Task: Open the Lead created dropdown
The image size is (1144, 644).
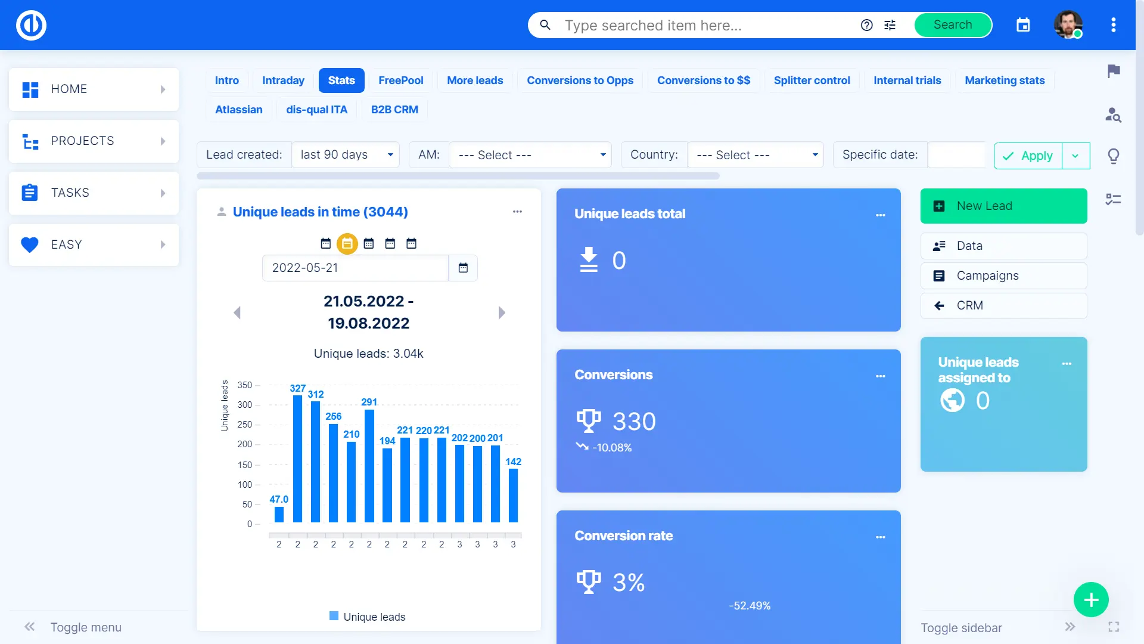Action: point(346,155)
